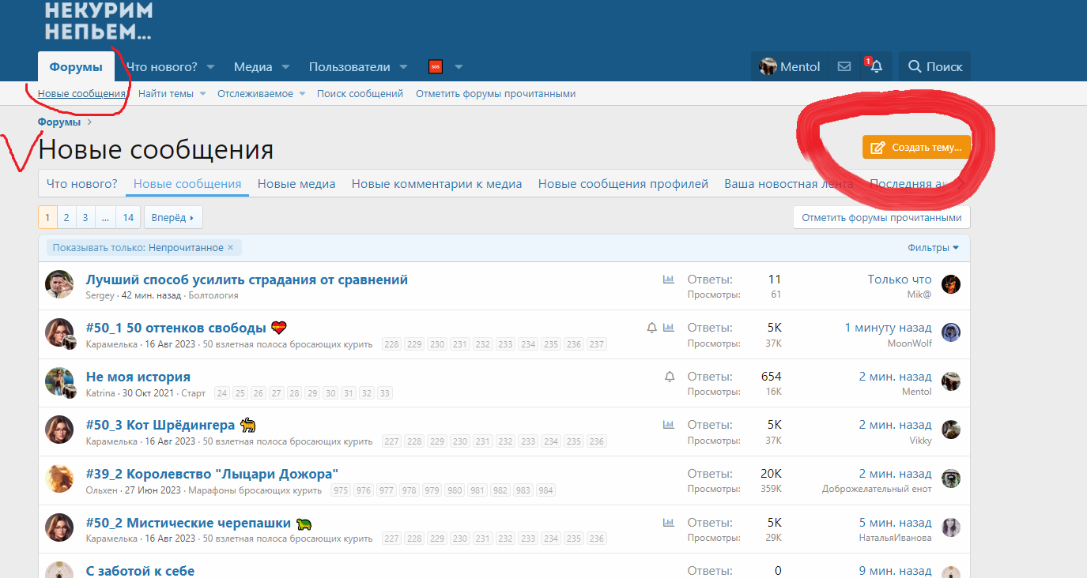The width and height of the screenshot is (1087, 578).
Task: Open Sergey's avatar on first thread
Action: [x=59, y=284]
